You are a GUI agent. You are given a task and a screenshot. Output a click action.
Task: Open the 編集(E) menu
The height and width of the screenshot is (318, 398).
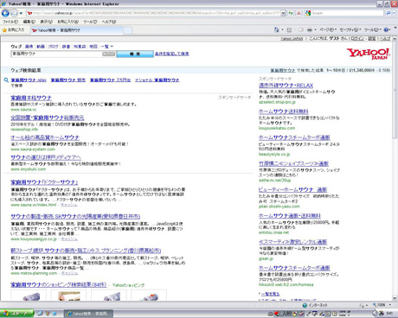[x=29, y=22]
